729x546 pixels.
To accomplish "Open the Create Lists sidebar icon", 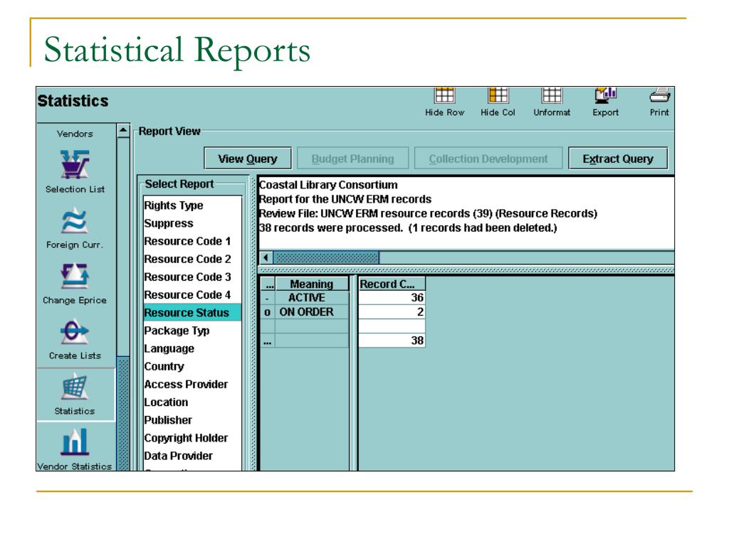I will pyautogui.click(x=74, y=331).
